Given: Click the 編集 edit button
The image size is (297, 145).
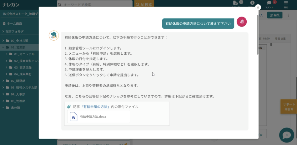Looking at the screenshot, I should point(275,15).
